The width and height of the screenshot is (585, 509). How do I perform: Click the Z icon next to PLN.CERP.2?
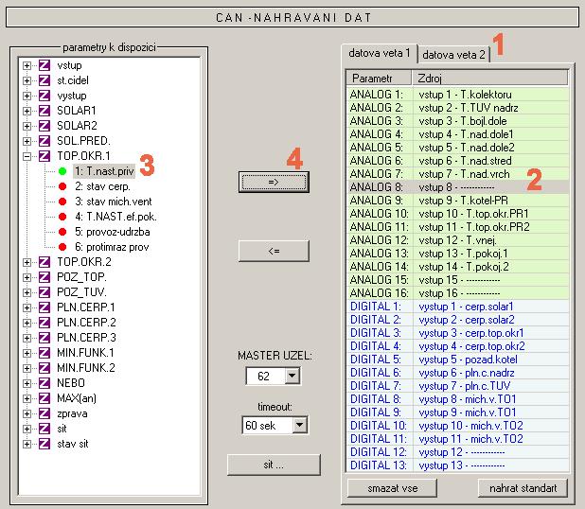click(x=44, y=323)
